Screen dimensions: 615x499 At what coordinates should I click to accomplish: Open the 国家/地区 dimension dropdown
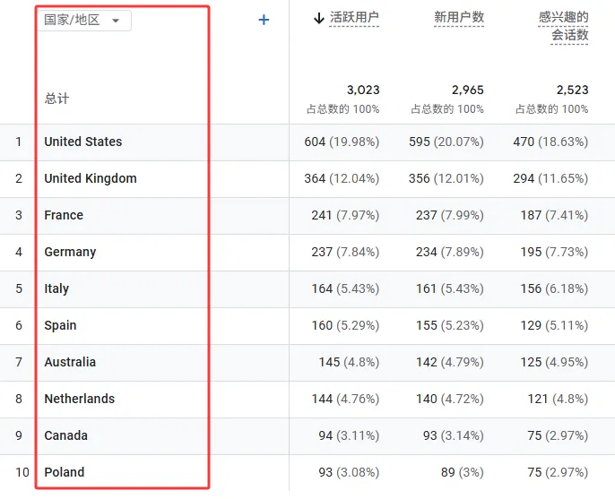pyautogui.click(x=84, y=20)
